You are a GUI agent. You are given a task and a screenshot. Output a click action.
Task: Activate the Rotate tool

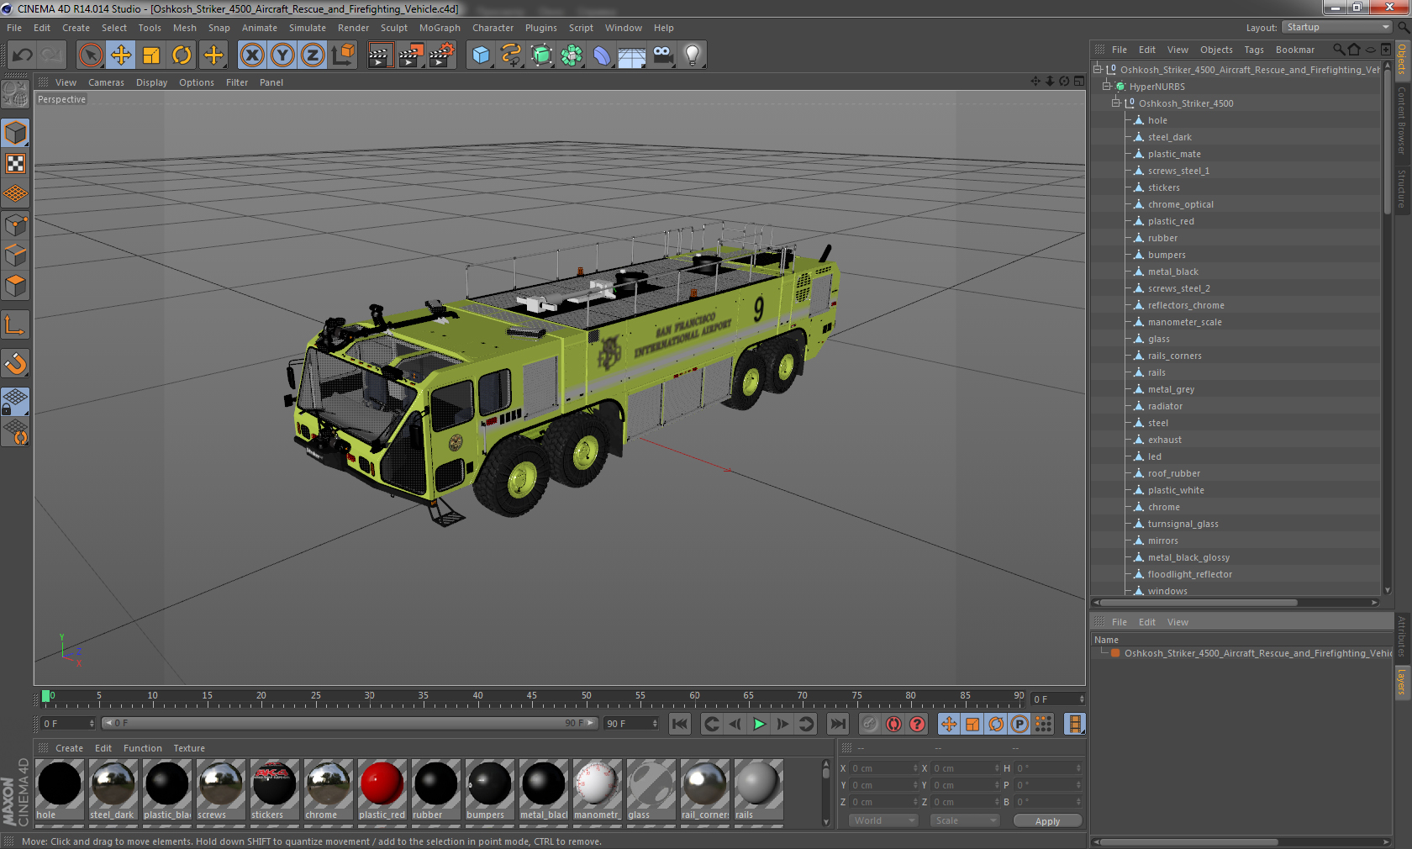tap(182, 55)
